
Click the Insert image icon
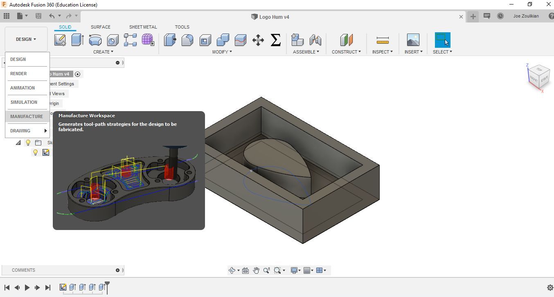click(x=413, y=40)
